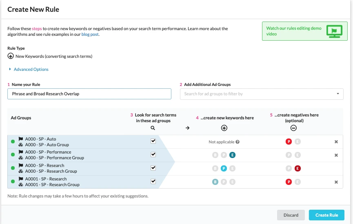Viewport: 353px width, 224px height.
Task: Open the blog post link
Action: (x=90, y=34)
